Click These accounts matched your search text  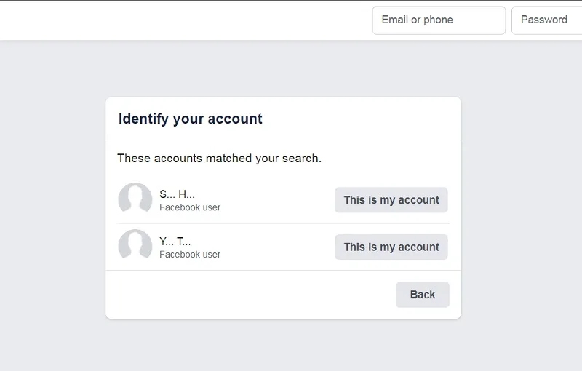[220, 159]
